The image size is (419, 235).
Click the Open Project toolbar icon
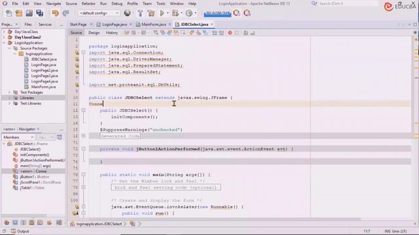[x=29, y=13]
